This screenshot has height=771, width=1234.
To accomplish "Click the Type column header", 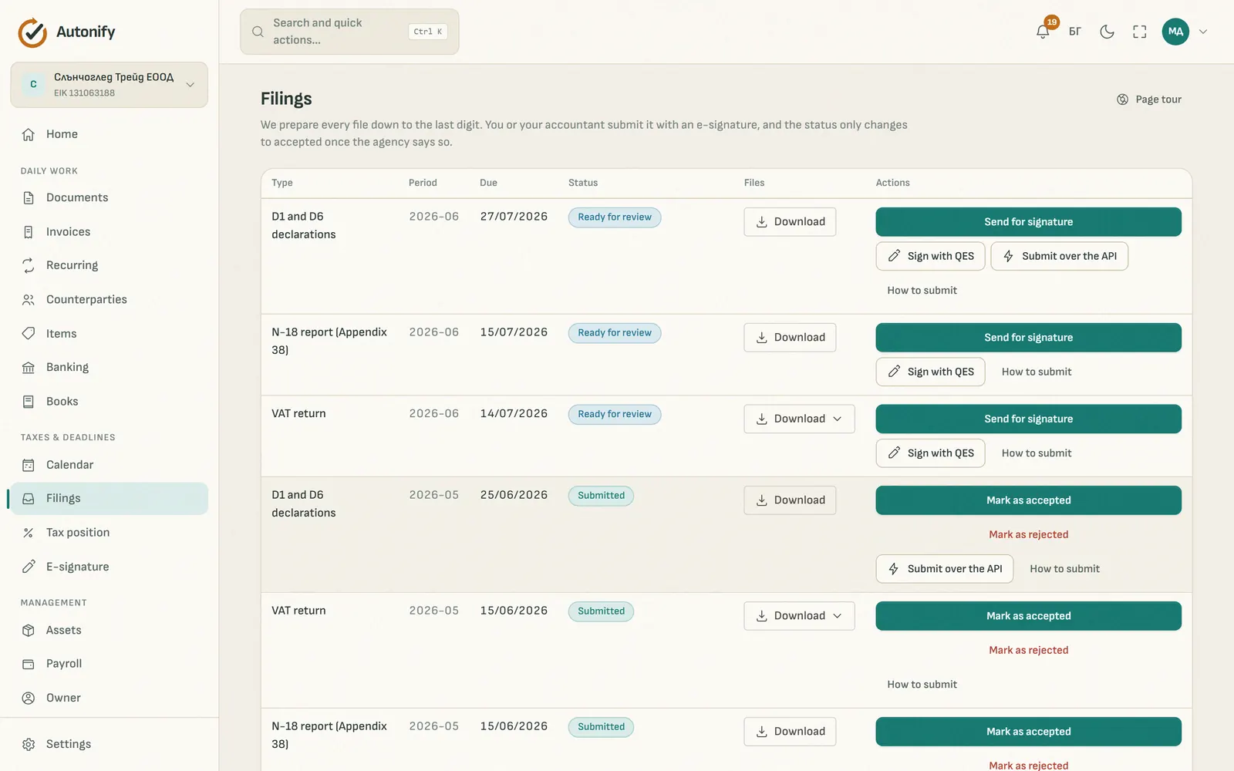I will coord(282,183).
